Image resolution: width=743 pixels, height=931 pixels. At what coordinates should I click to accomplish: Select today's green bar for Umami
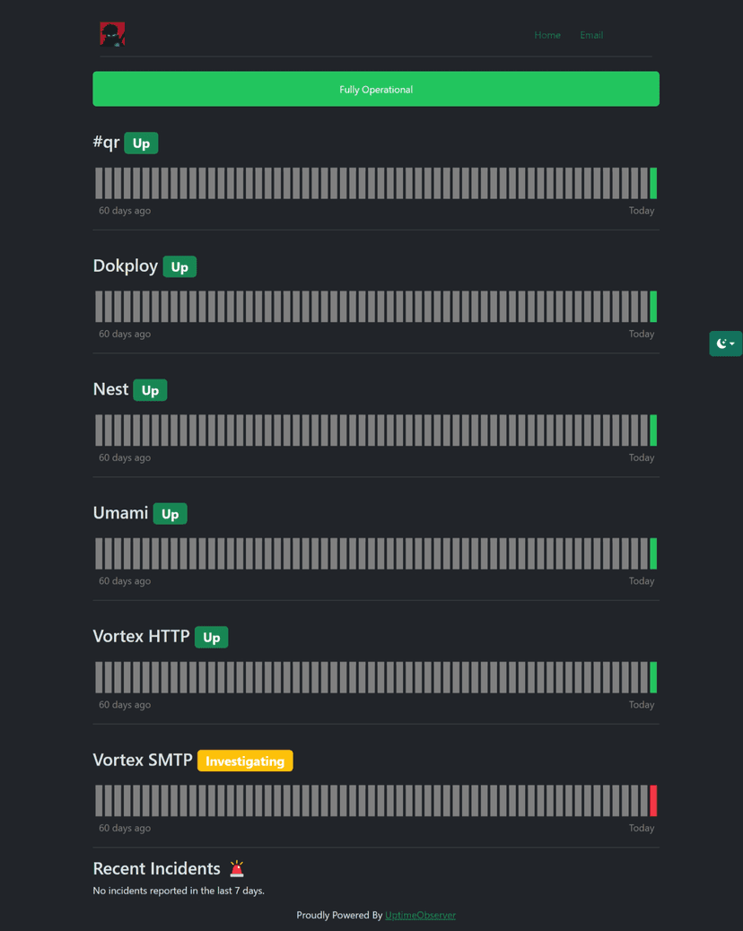tap(653, 553)
